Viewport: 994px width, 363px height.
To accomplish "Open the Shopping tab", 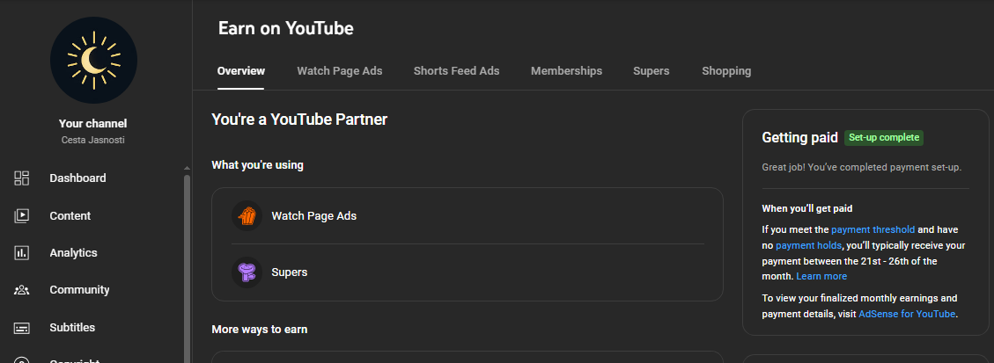I will 726,71.
